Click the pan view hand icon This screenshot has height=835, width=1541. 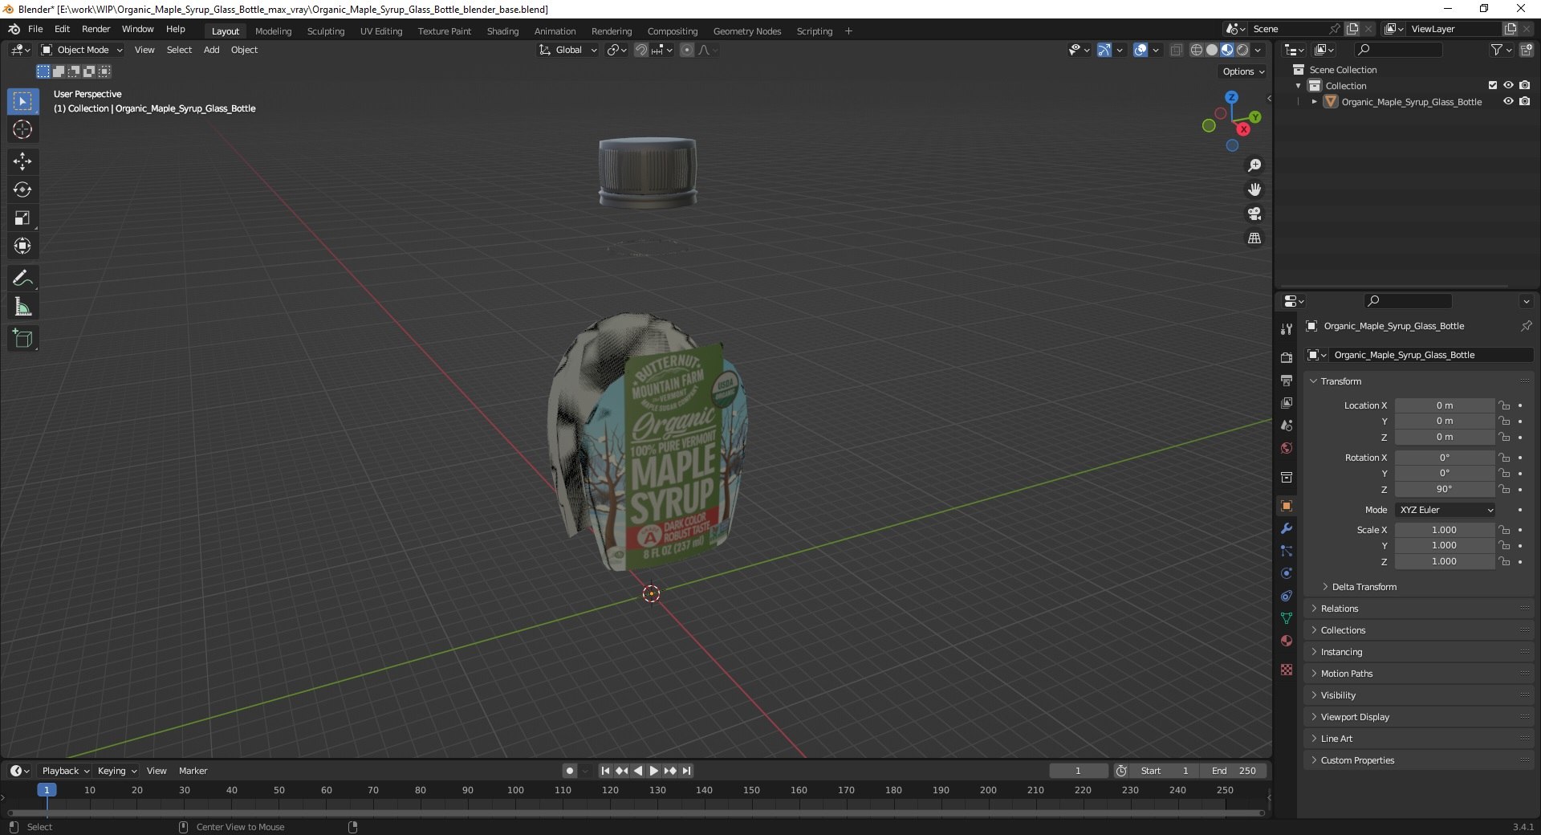tap(1254, 189)
